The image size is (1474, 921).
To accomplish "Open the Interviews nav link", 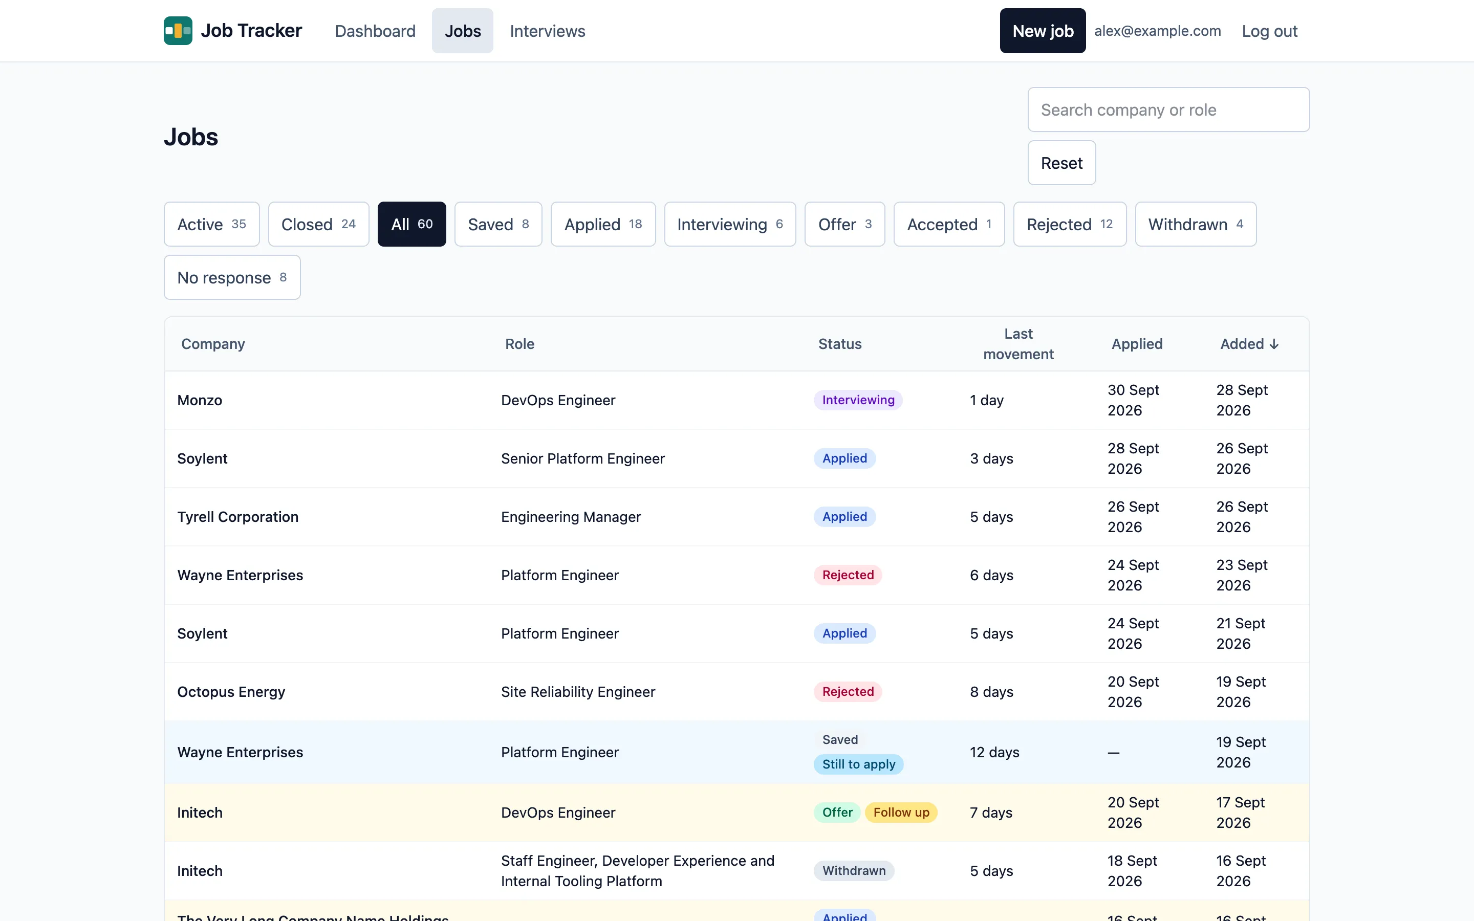I will click(547, 31).
